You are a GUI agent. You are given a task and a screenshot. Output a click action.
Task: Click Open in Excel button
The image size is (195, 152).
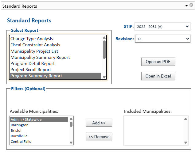[158, 76]
